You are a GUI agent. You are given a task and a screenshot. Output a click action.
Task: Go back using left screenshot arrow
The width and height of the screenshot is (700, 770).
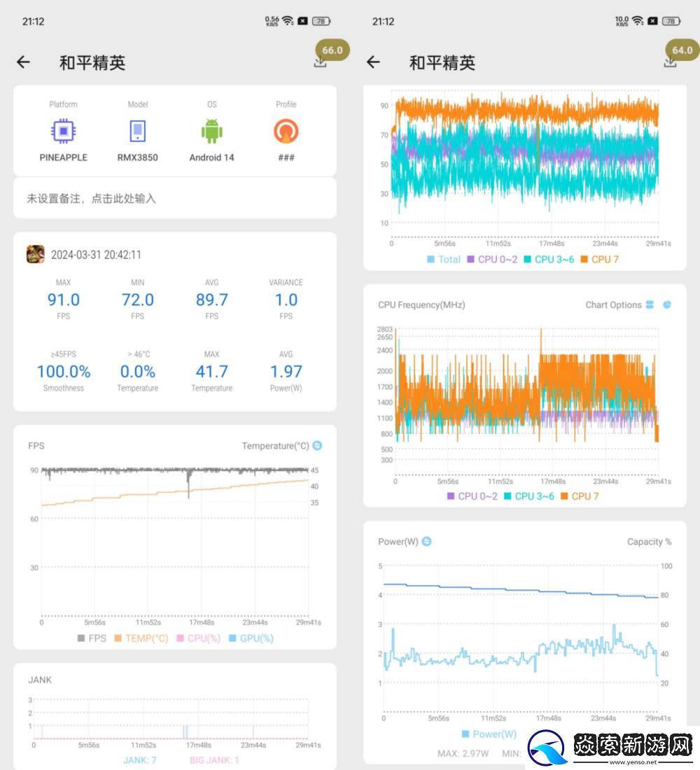(23, 62)
